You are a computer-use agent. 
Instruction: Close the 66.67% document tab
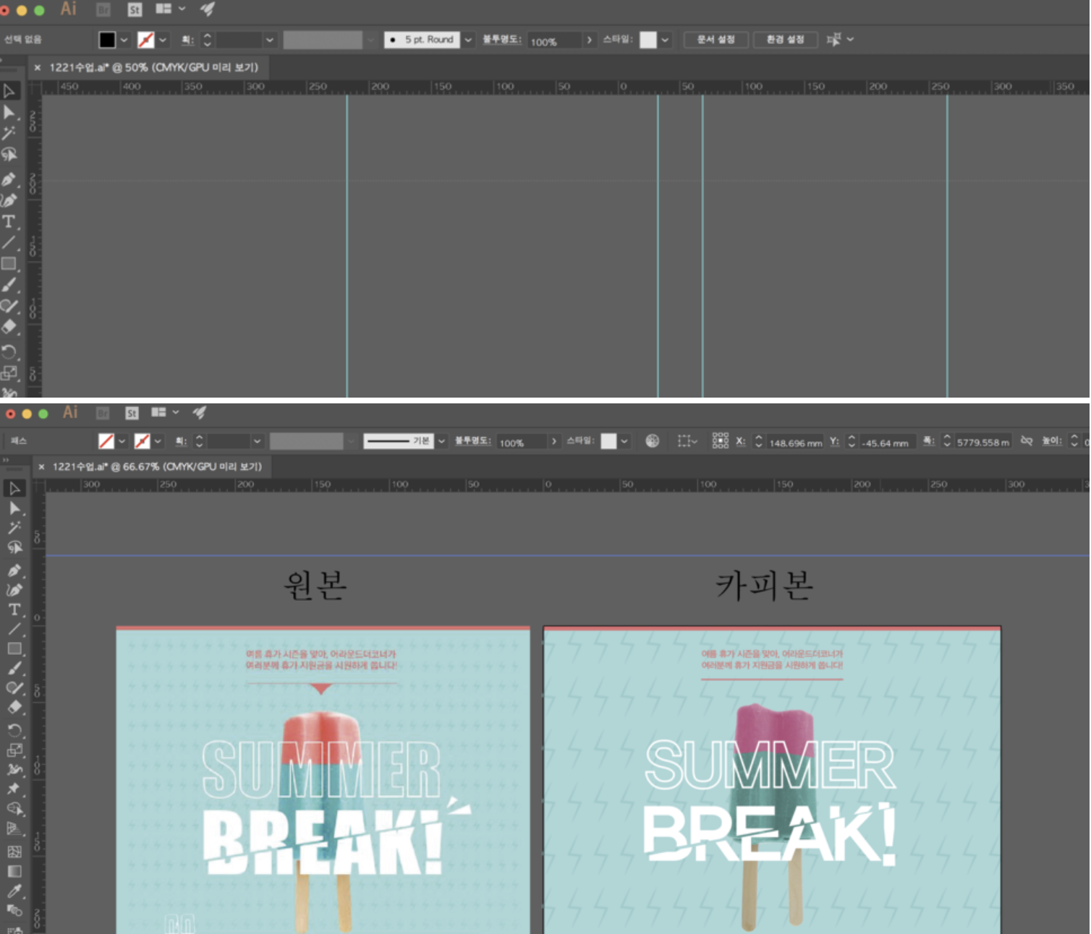41,466
